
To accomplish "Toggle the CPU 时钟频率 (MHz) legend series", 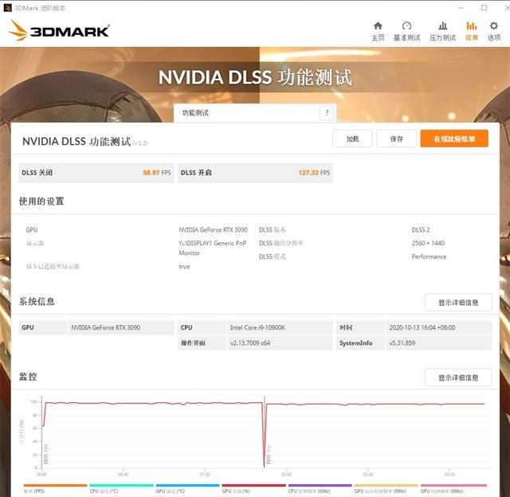I will (320, 488).
